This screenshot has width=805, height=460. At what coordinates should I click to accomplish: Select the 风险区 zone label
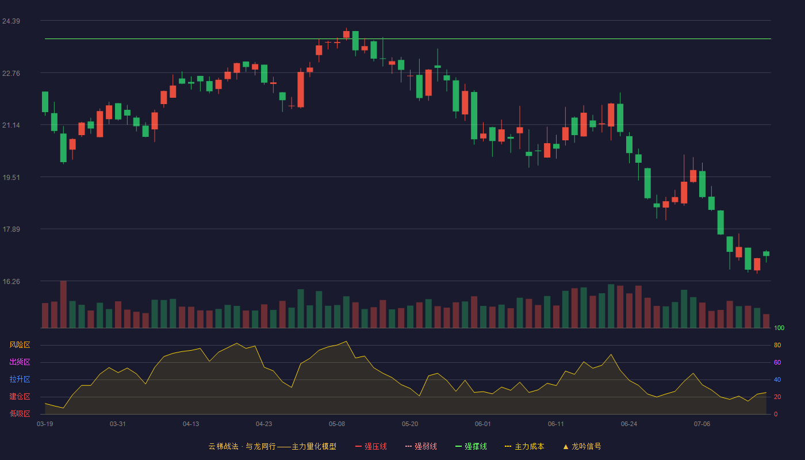20,345
